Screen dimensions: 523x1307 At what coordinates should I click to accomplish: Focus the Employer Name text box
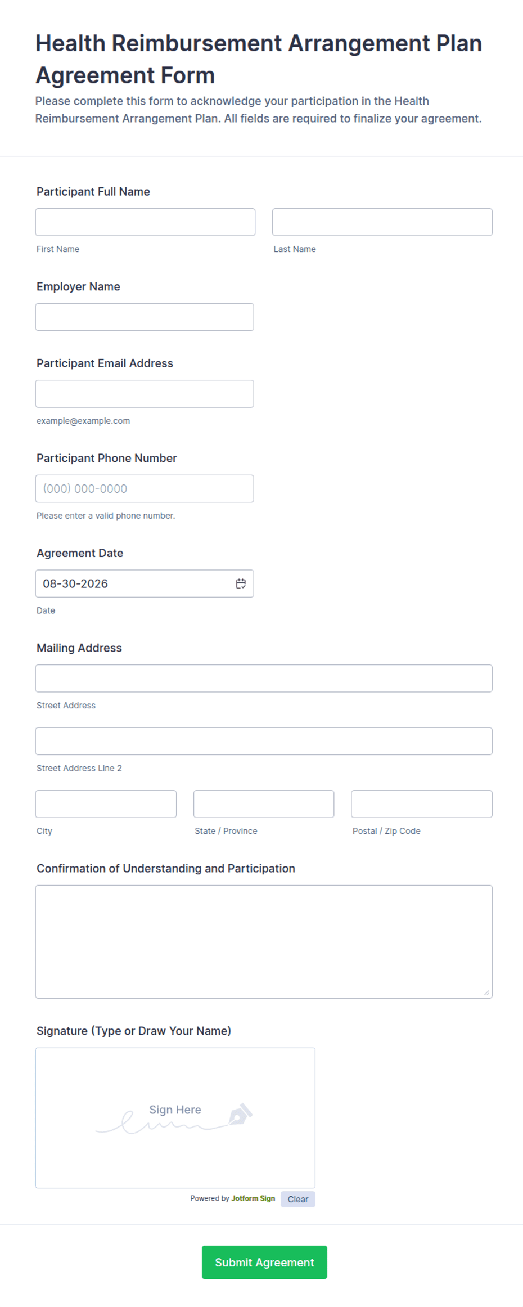tap(145, 317)
